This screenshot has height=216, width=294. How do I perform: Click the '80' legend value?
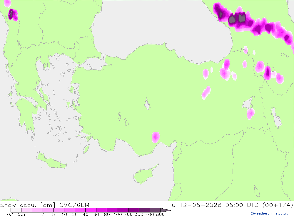pos(107,214)
